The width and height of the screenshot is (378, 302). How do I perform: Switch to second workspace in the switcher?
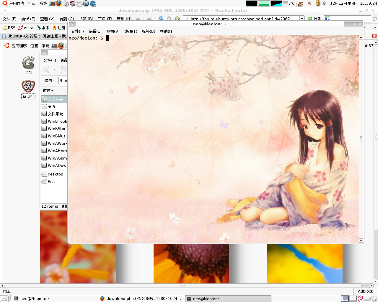(353, 298)
